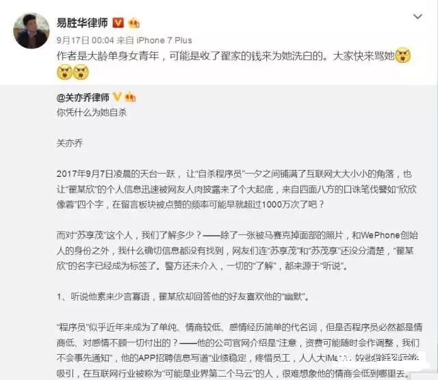Click the angry emoji after 大家快来骂她

point(402,55)
